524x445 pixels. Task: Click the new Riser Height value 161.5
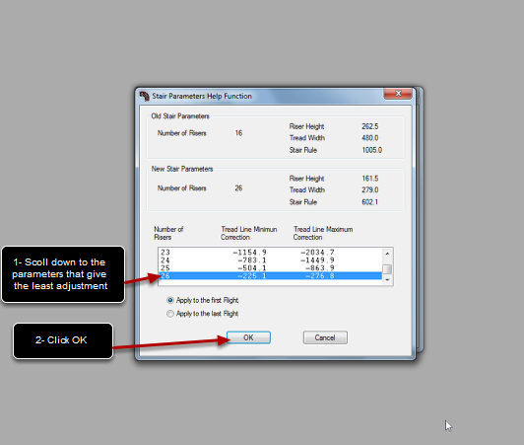(370, 179)
